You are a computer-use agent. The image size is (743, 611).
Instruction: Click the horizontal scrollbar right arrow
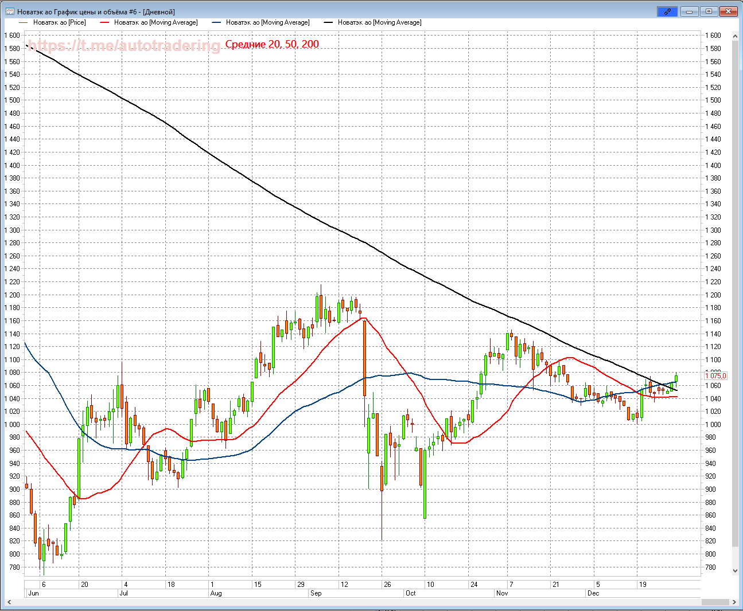(735, 602)
